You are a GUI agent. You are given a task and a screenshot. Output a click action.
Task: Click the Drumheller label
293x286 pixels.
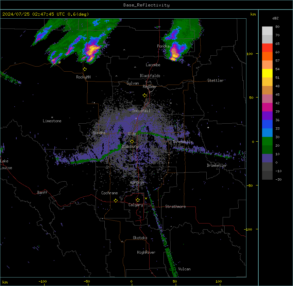tap(217, 165)
